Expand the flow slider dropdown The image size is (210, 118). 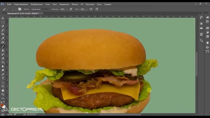[x=87, y=9]
